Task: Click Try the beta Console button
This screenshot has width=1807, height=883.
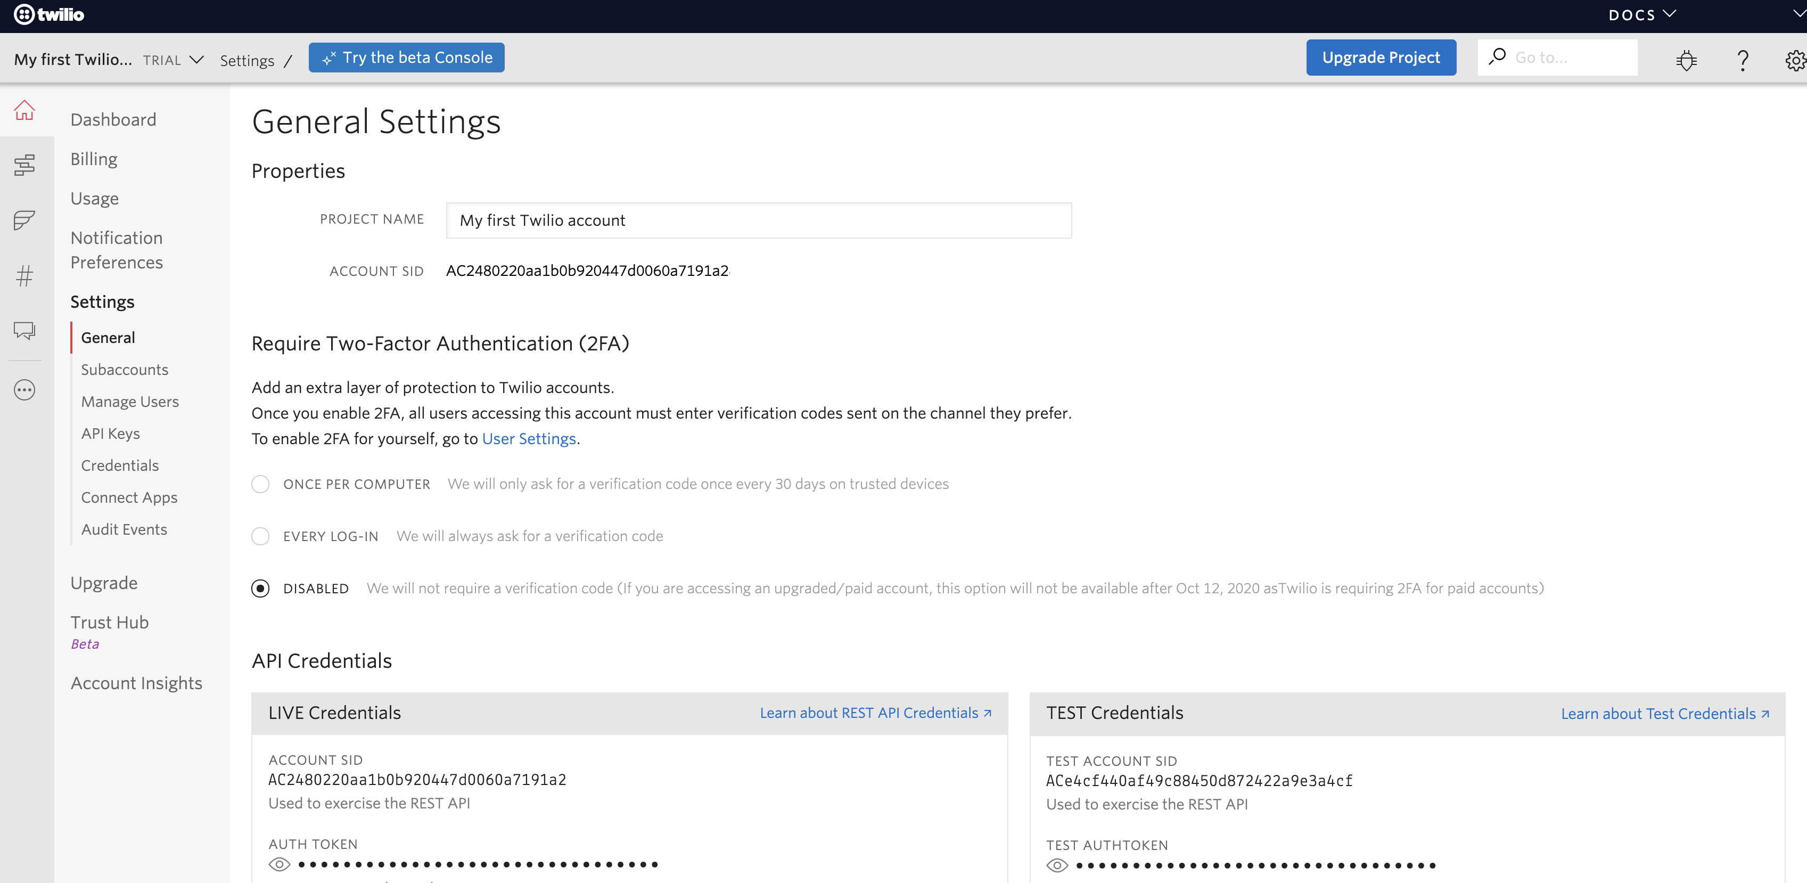Action: (406, 58)
